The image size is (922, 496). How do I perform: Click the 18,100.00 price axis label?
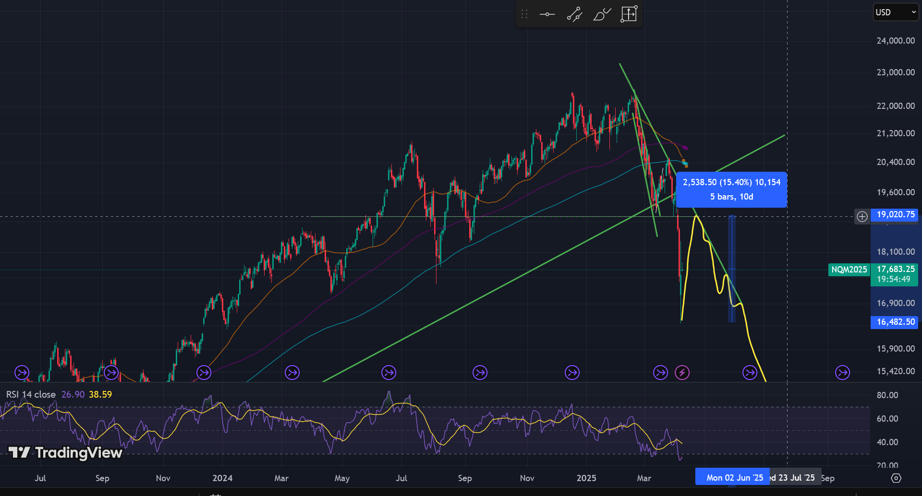[x=896, y=252]
